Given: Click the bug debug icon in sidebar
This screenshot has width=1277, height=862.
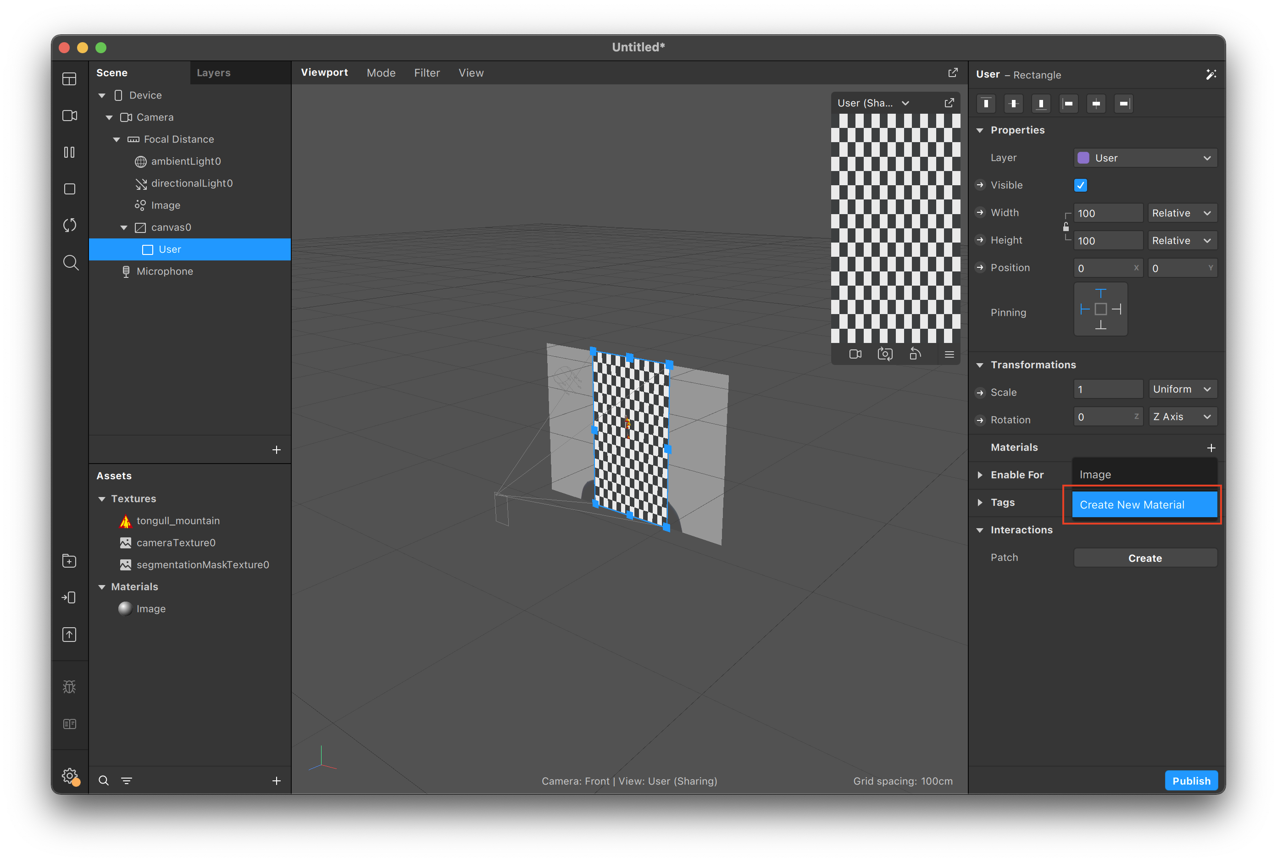Looking at the screenshot, I should [70, 687].
